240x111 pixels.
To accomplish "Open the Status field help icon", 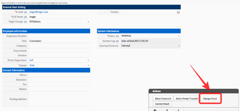I will click(x=117, y=36).
